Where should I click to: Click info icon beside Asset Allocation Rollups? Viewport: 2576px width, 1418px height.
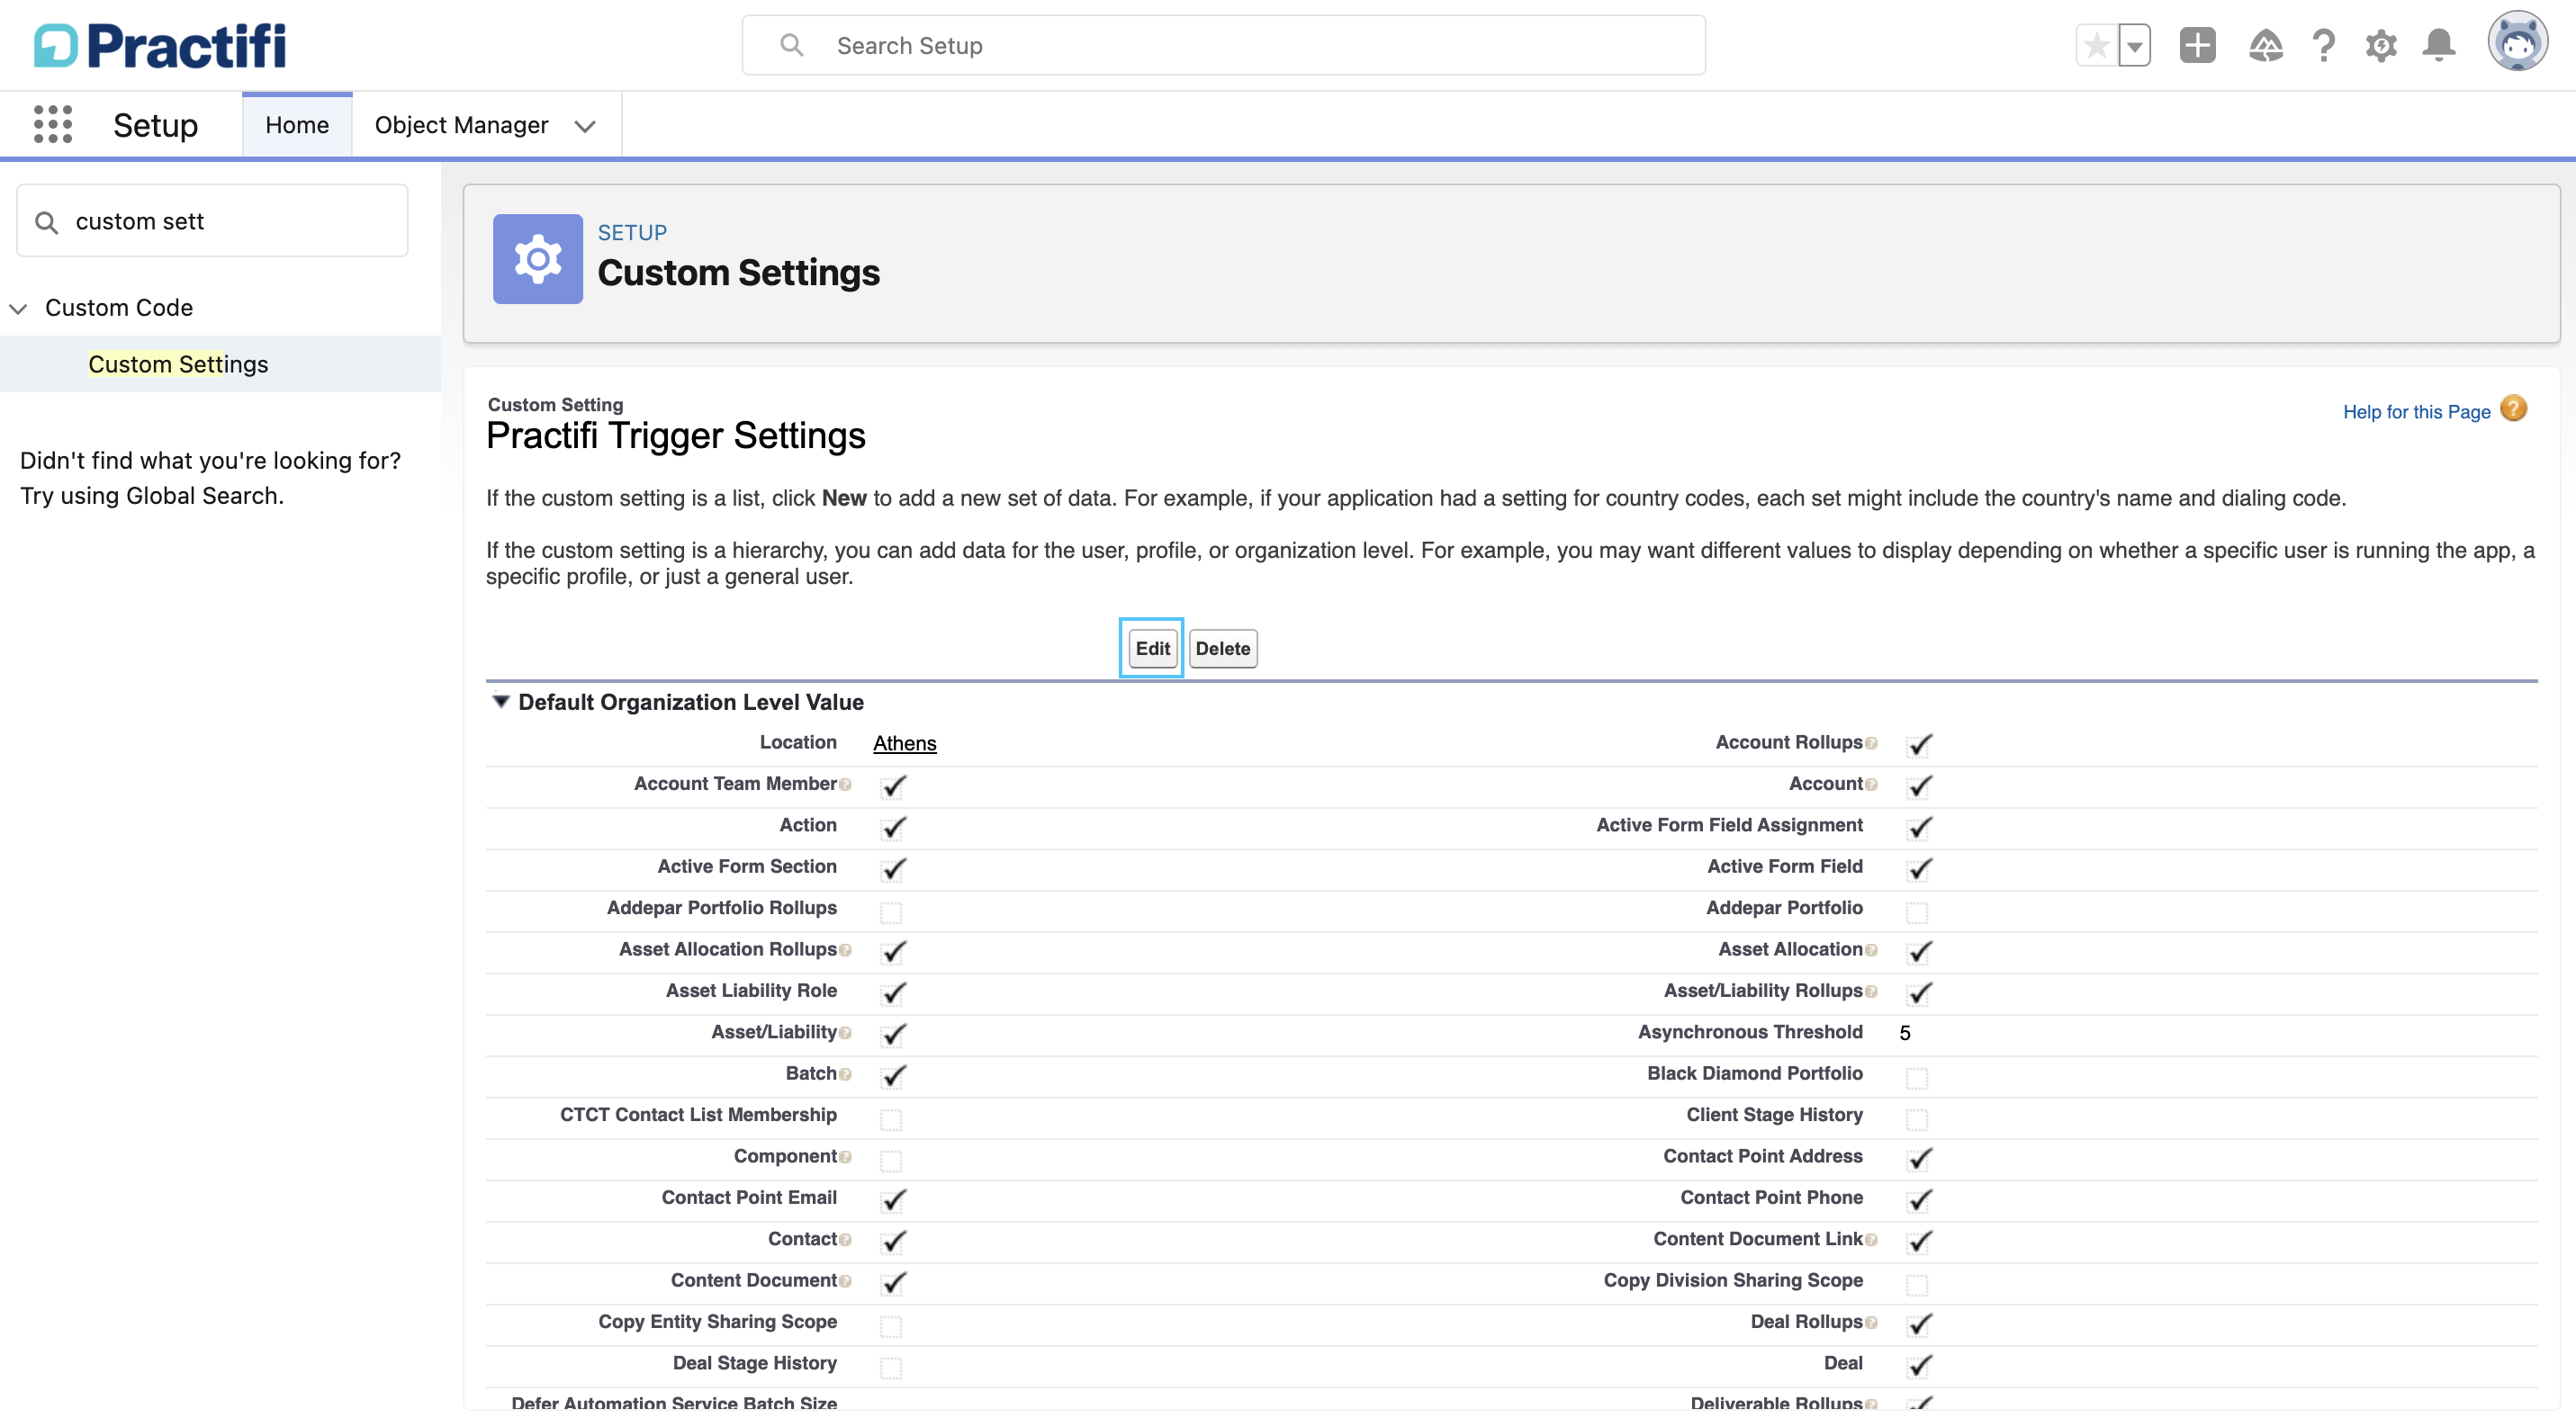(846, 950)
